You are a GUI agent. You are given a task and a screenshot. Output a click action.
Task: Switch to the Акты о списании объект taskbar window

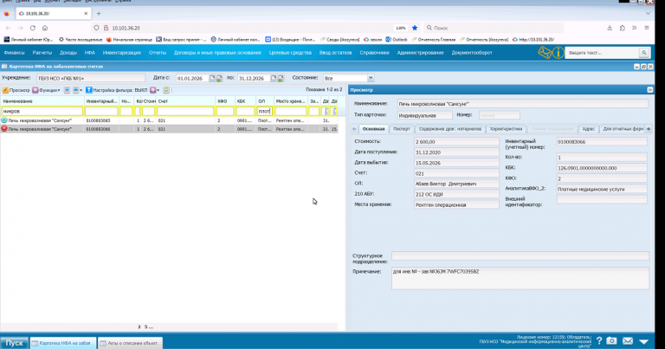130,343
